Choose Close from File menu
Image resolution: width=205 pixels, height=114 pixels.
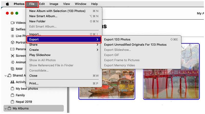[64, 76]
